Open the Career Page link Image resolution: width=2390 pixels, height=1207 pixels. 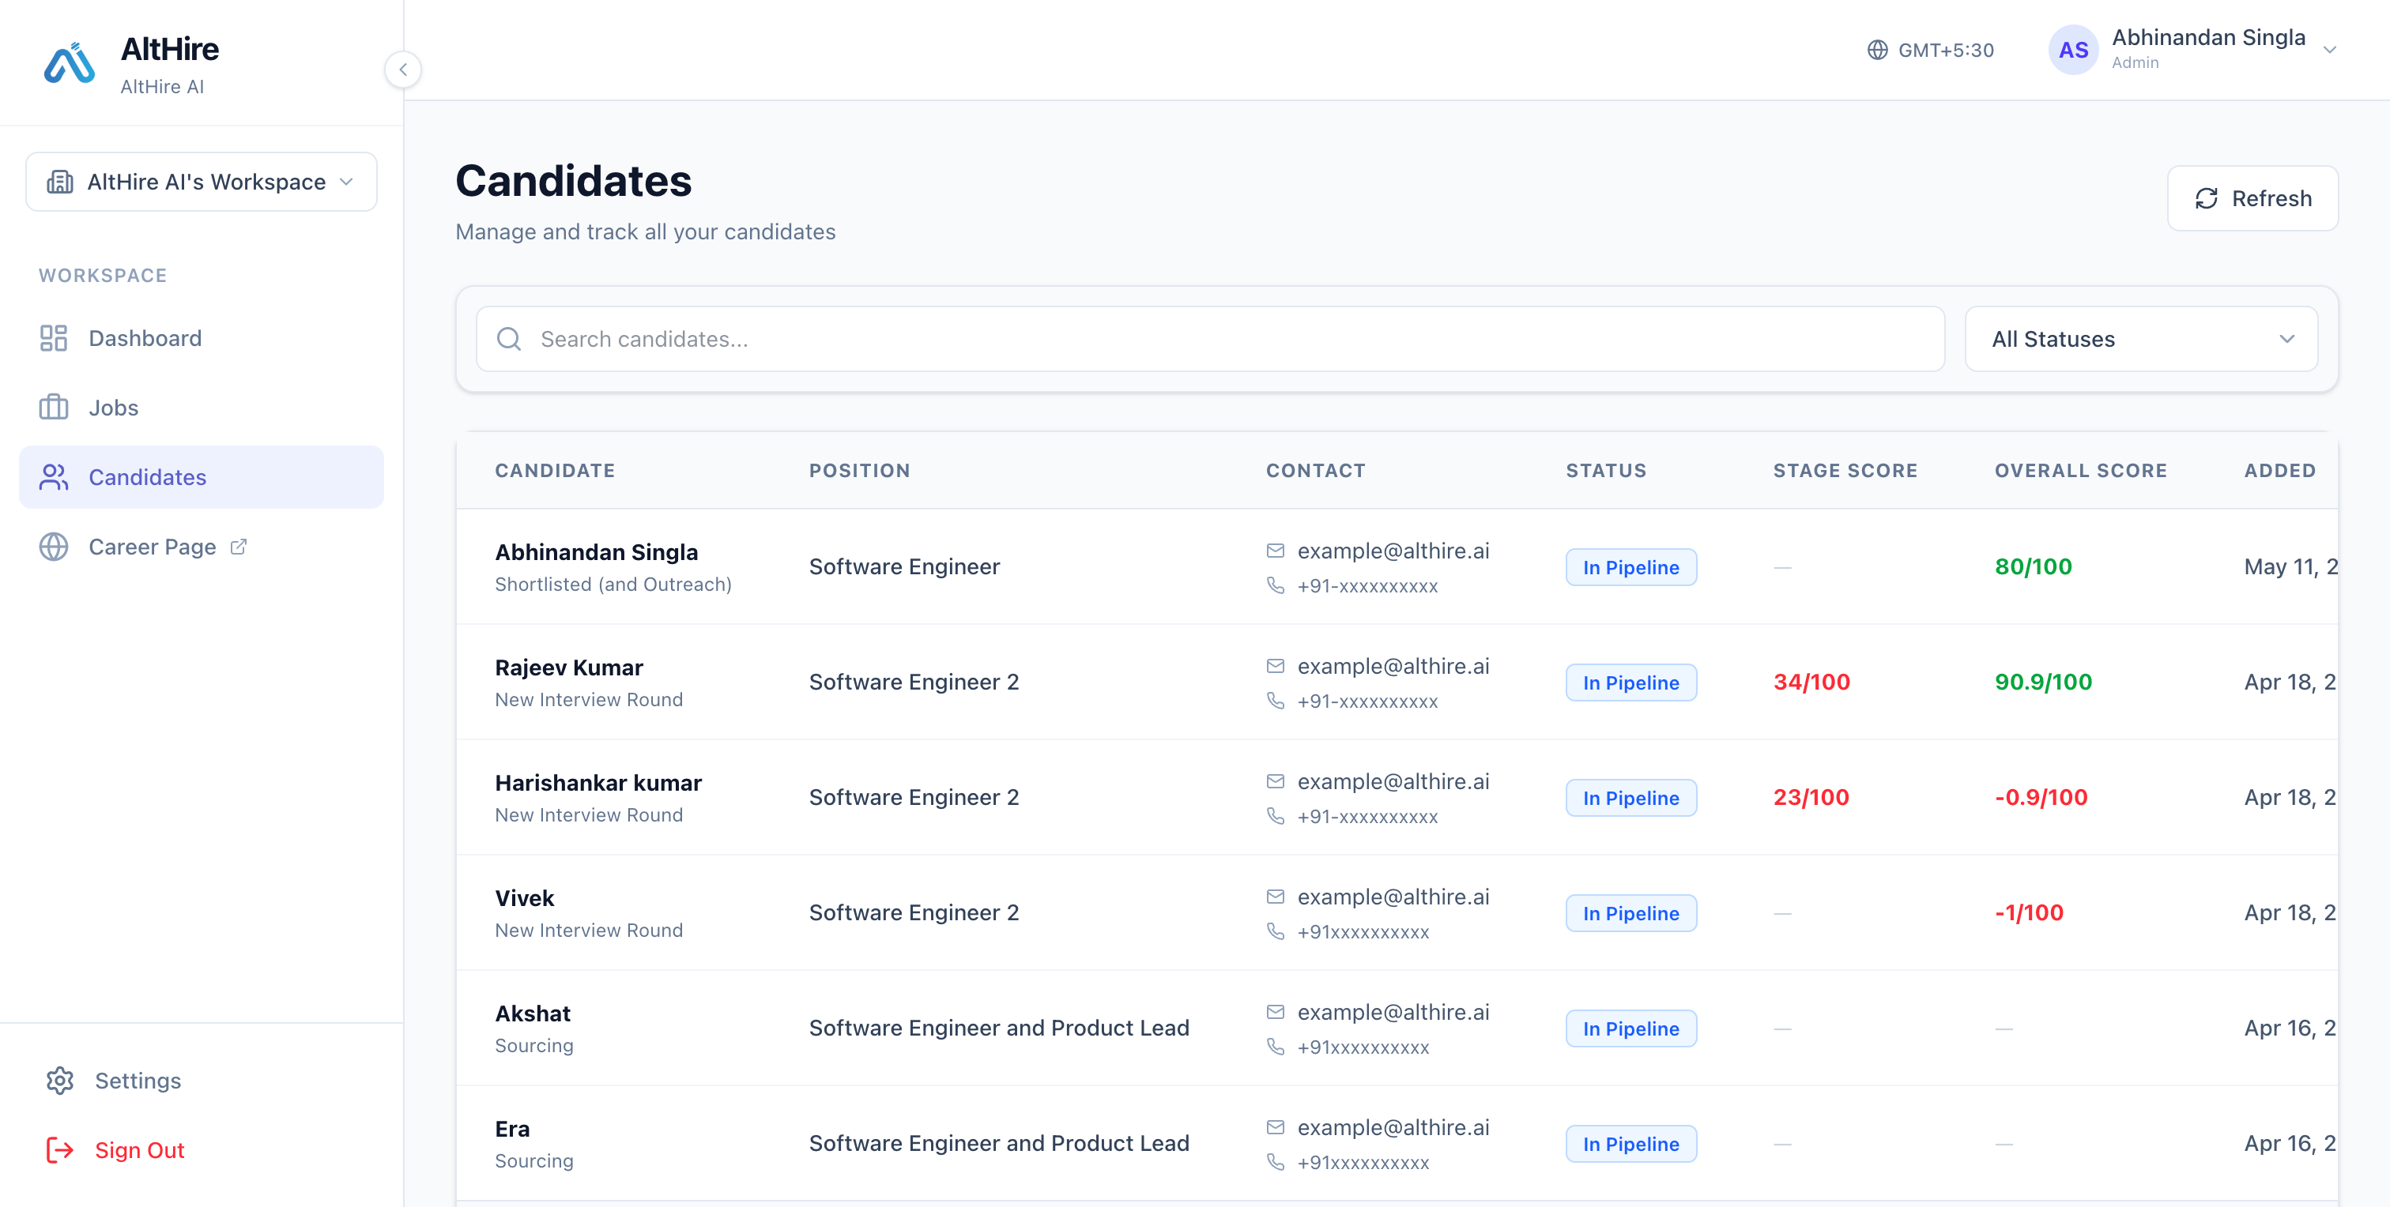pyautogui.click(x=202, y=547)
